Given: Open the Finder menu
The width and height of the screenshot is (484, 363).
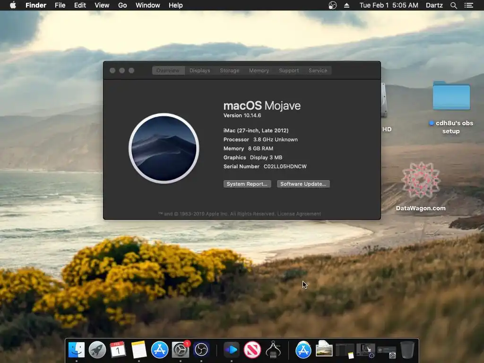Looking at the screenshot, I should 36,5.
